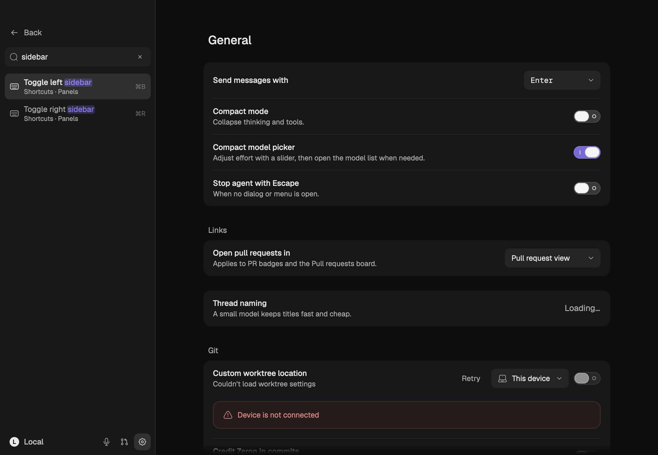This screenshot has width=658, height=455.
Task: Click keyboard icon beside Toggle left sidebar
Action: [x=14, y=87]
